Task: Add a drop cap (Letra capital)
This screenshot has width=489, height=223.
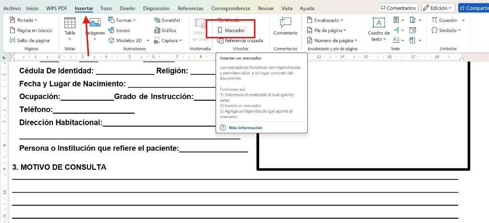Action: 399,40
